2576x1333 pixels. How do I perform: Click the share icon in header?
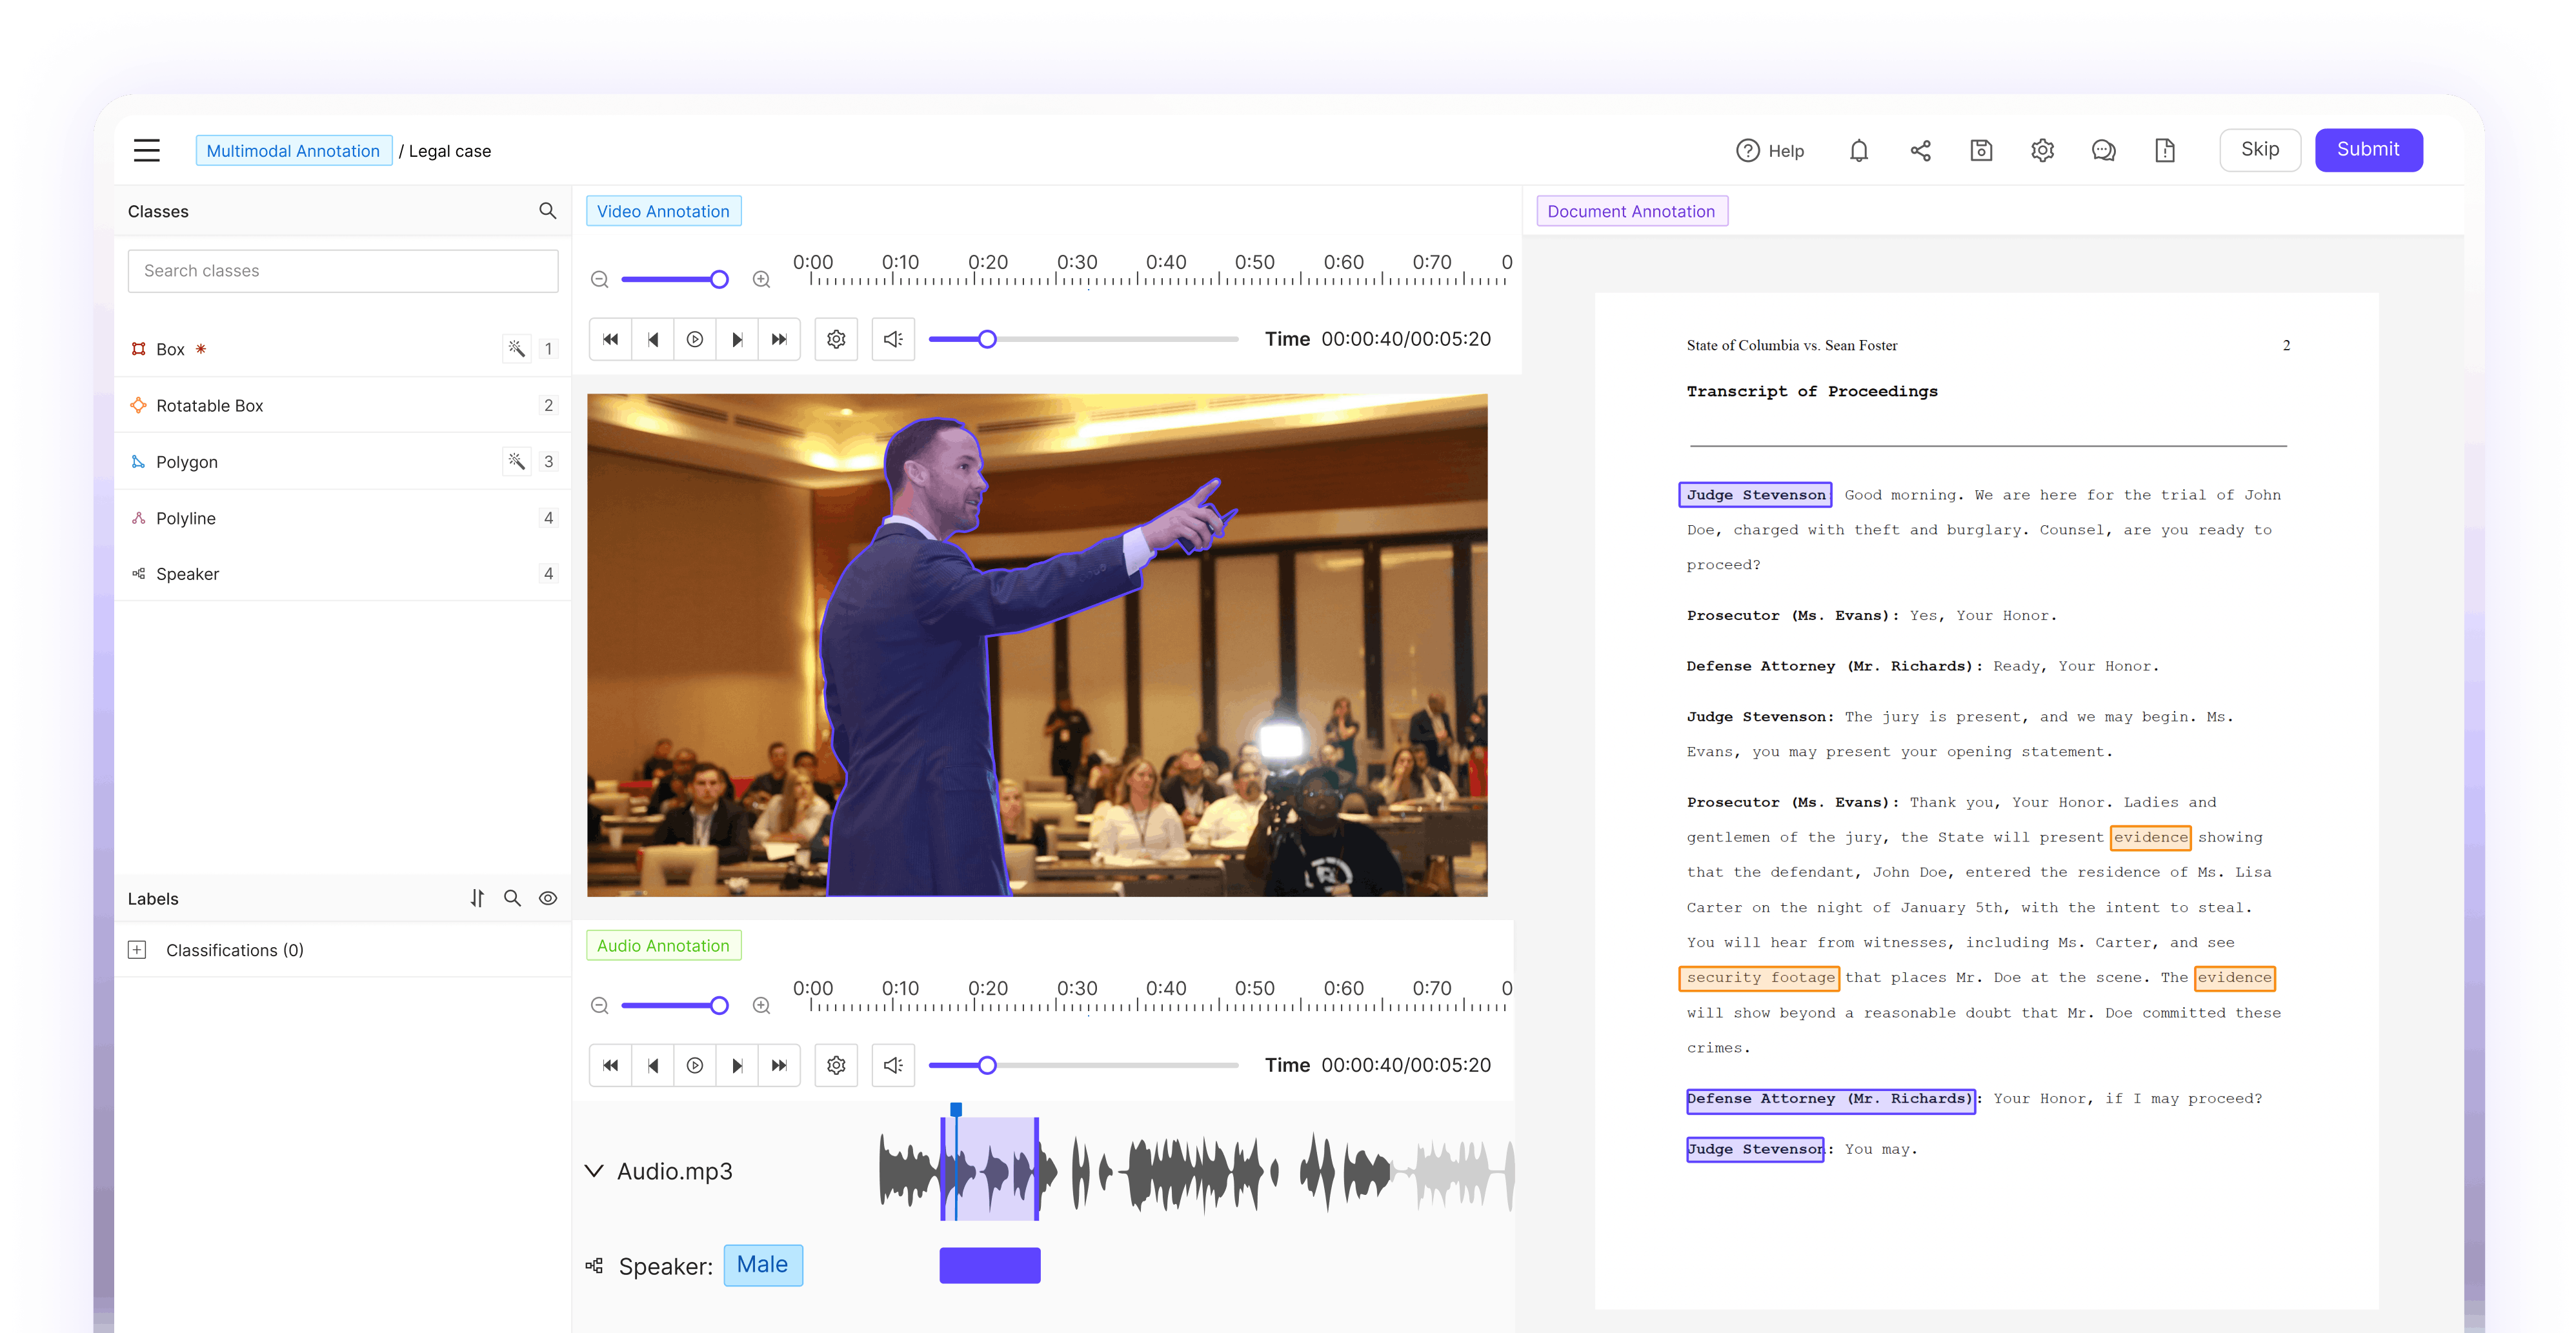point(1920,151)
